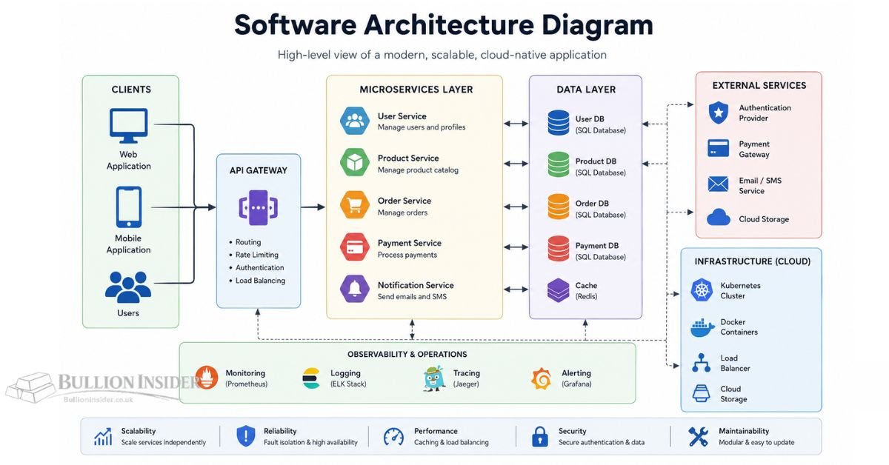Click the Kubernetes Cluster wheel icon
The width and height of the screenshot is (889, 465).
tap(702, 290)
